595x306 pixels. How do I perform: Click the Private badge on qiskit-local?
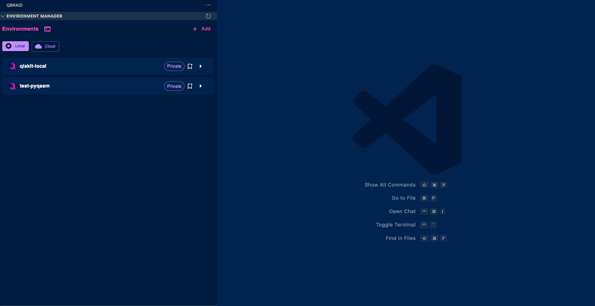(x=174, y=66)
